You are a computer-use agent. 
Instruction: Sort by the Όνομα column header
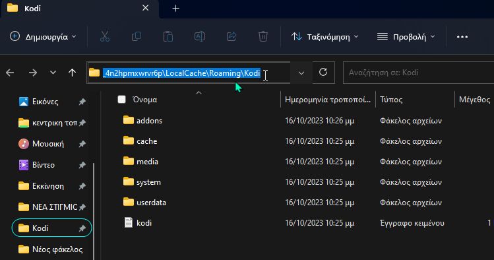pos(145,100)
